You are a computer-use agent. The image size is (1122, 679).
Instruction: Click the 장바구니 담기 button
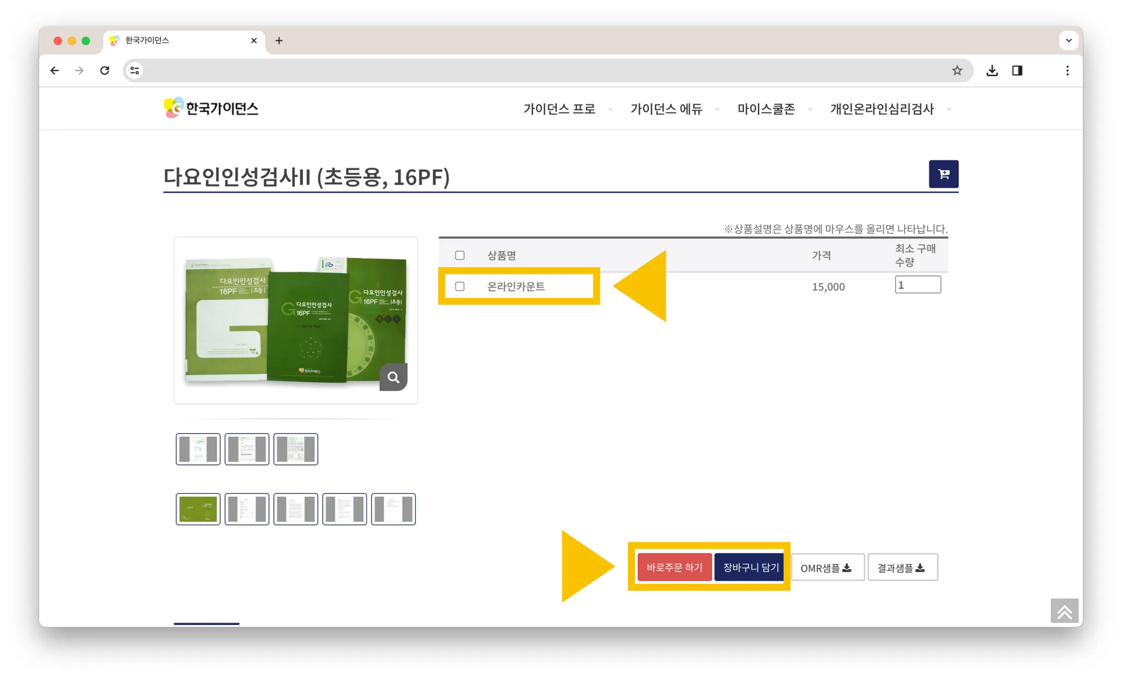point(750,567)
